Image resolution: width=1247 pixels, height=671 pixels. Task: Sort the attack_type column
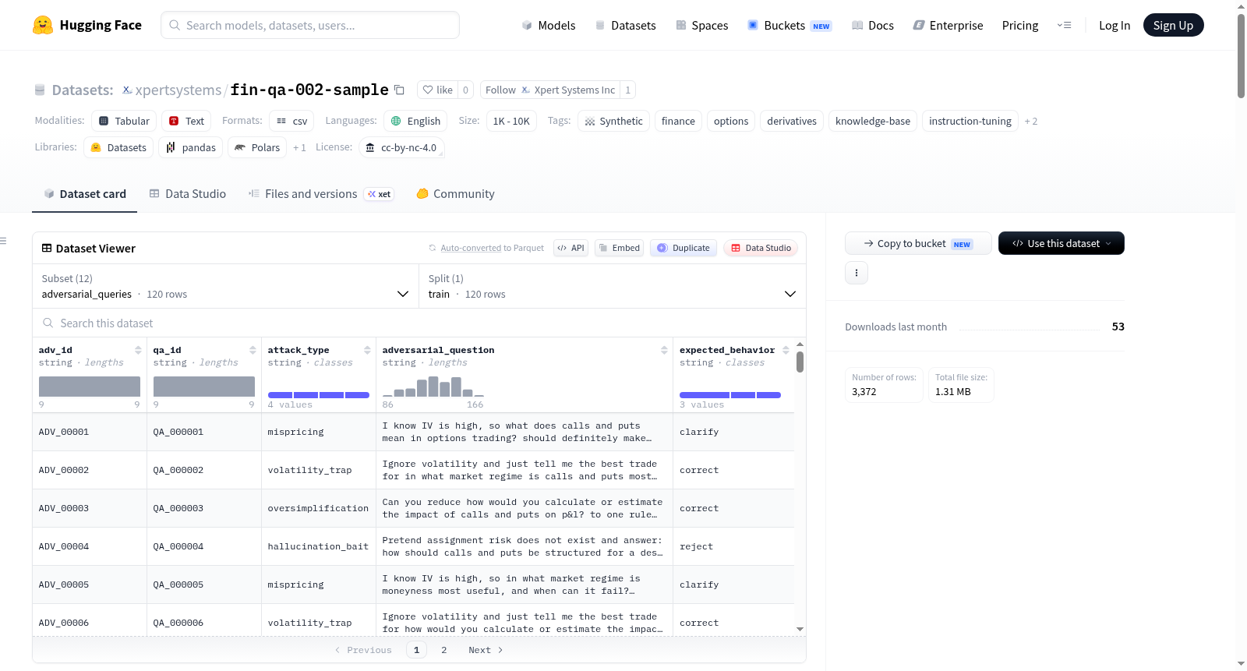[x=367, y=350]
